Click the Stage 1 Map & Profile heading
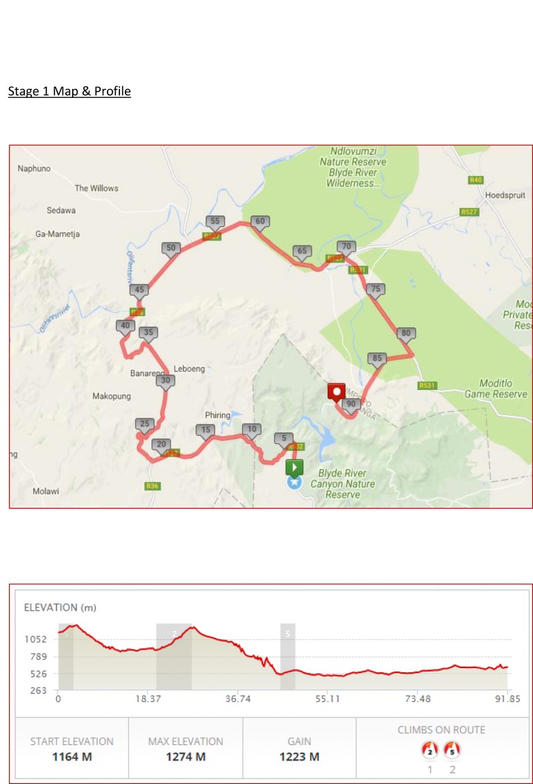 click(x=69, y=91)
